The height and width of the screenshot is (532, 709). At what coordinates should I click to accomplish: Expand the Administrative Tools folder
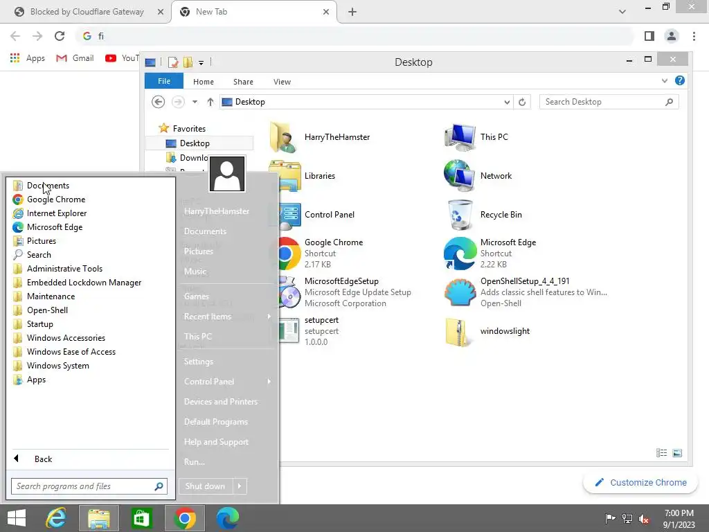(x=64, y=269)
